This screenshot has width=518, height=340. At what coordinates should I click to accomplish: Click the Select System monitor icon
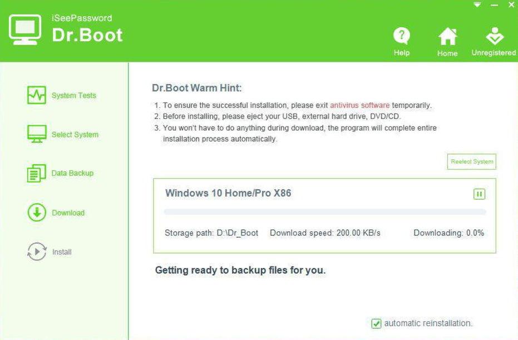pyautogui.click(x=37, y=134)
